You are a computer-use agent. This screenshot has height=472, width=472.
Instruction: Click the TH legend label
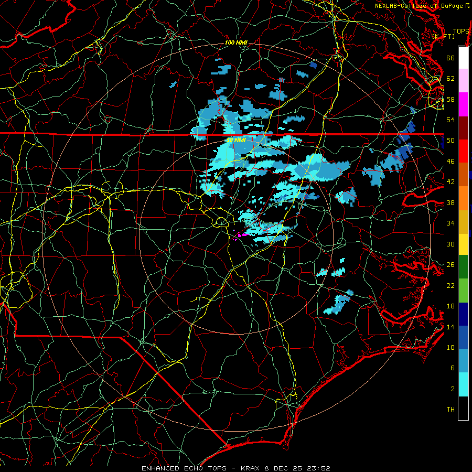click(450, 410)
